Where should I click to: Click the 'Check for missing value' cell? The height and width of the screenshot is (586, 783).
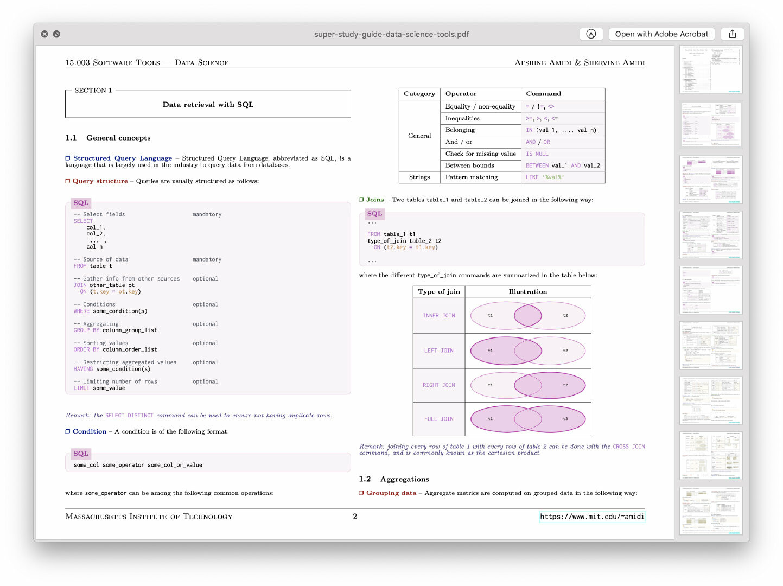click(481, 154)
